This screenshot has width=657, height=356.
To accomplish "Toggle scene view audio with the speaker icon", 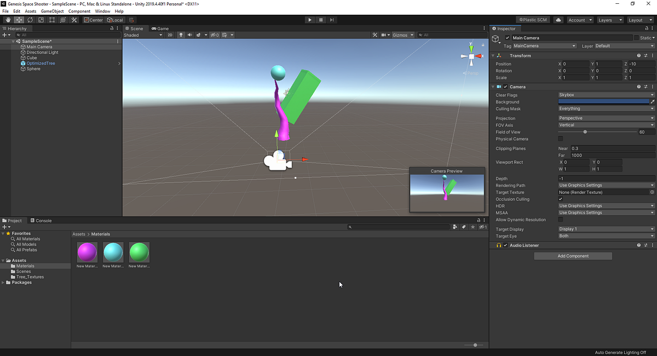I will point(190,35).
